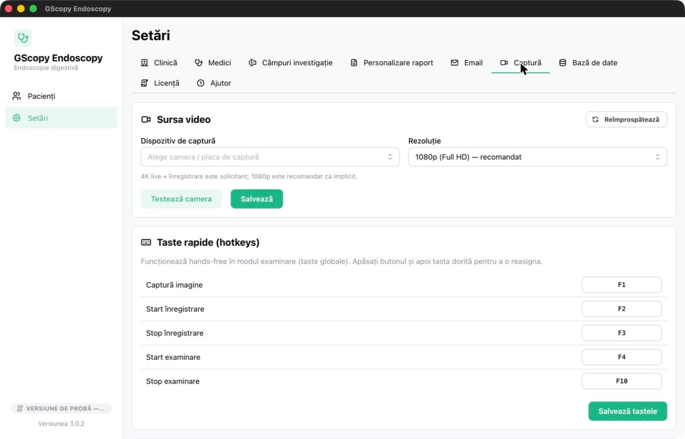
Task: Click the Endoscopie digestivă subtitle
Action: [x=46, y=68]
